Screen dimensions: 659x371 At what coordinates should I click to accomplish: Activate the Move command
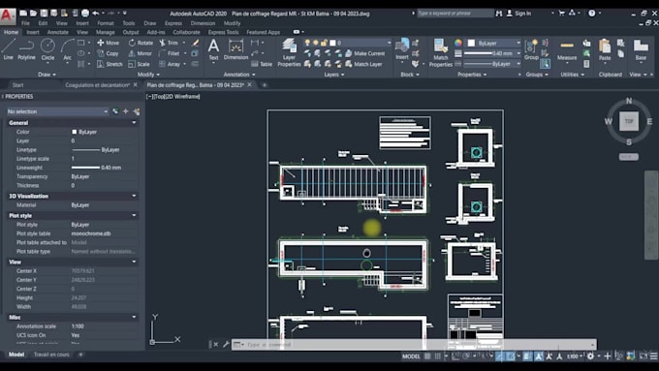(108, 43)
